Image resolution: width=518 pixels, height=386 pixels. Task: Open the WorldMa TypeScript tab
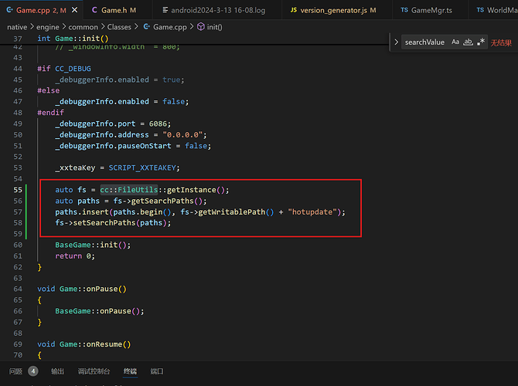(x=493, y=10)
